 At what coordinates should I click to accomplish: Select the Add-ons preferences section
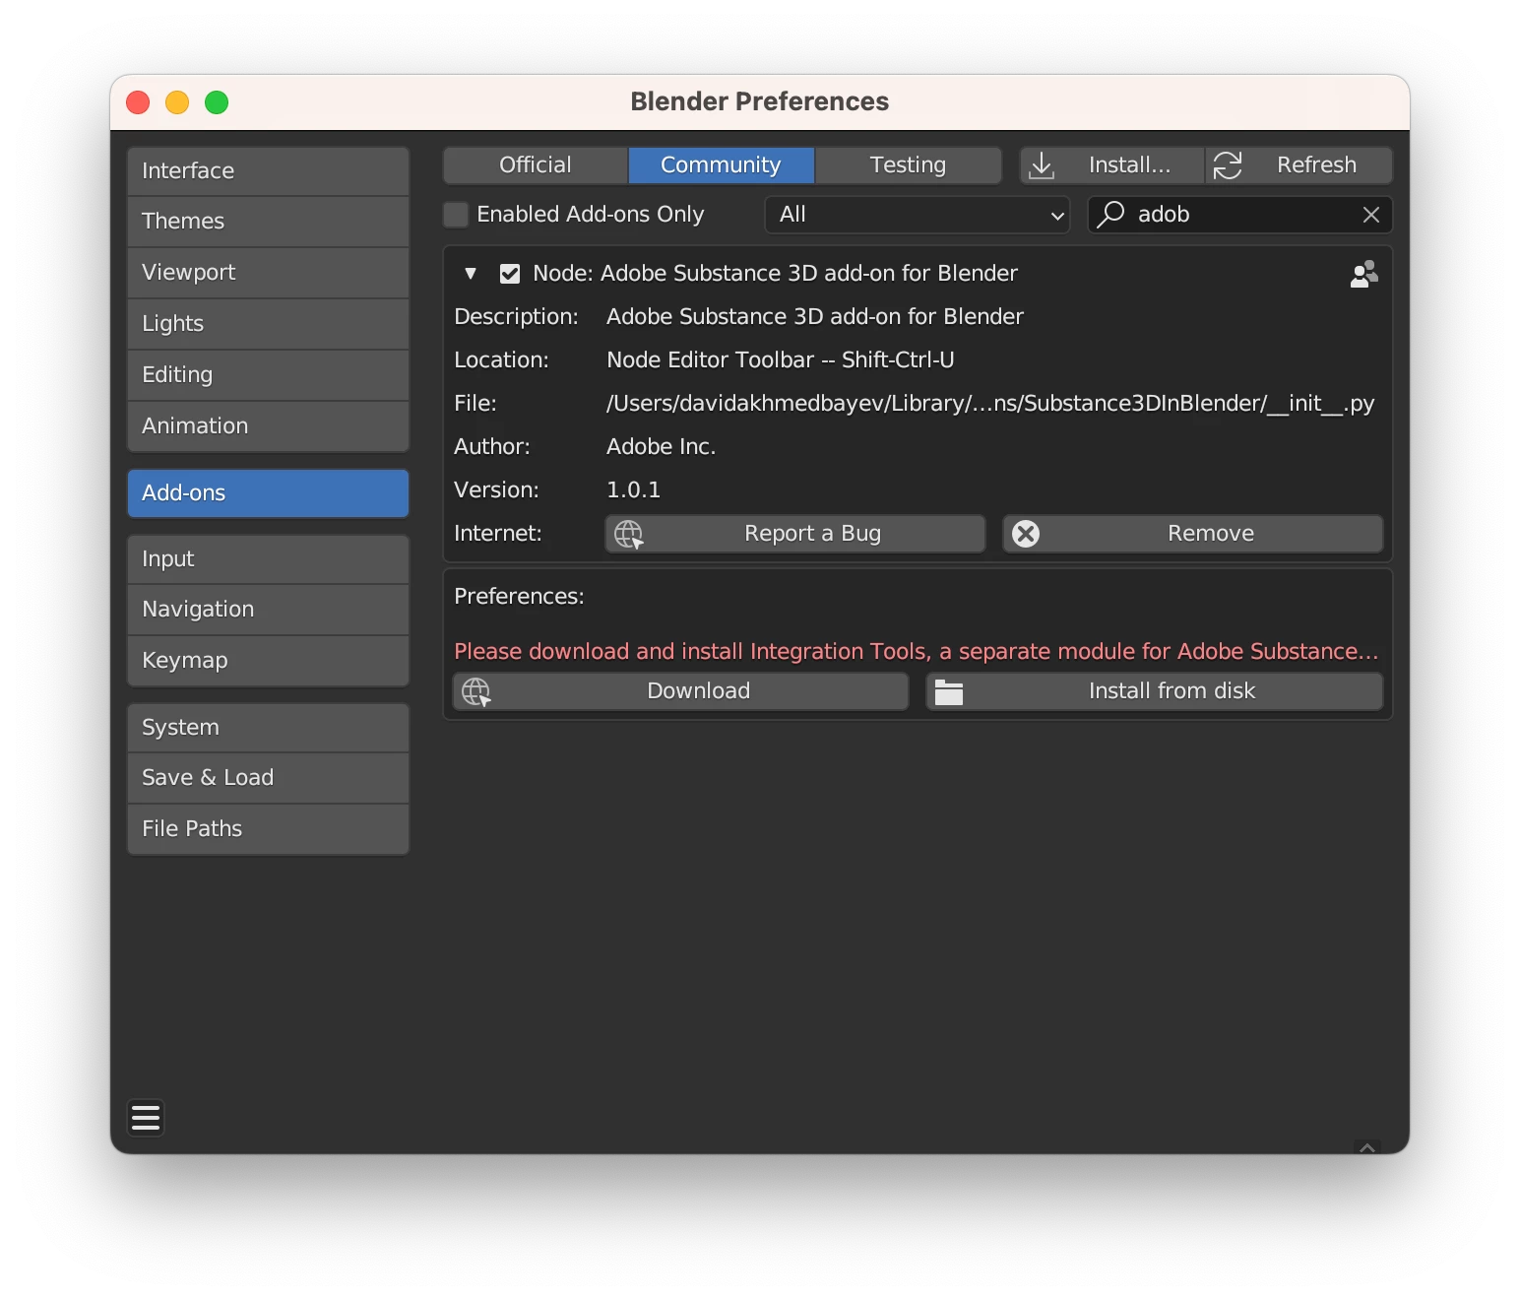(x=268, y=493)
